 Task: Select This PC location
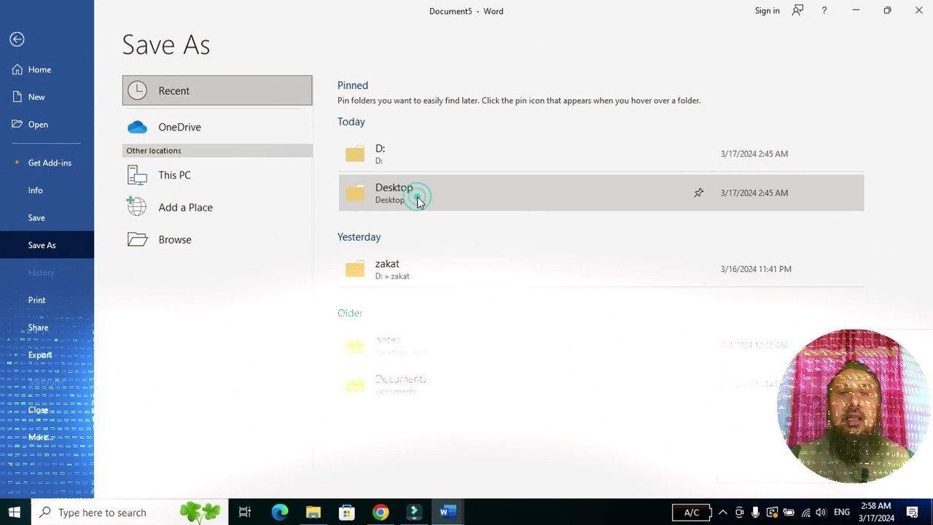(x=217, y=175)
